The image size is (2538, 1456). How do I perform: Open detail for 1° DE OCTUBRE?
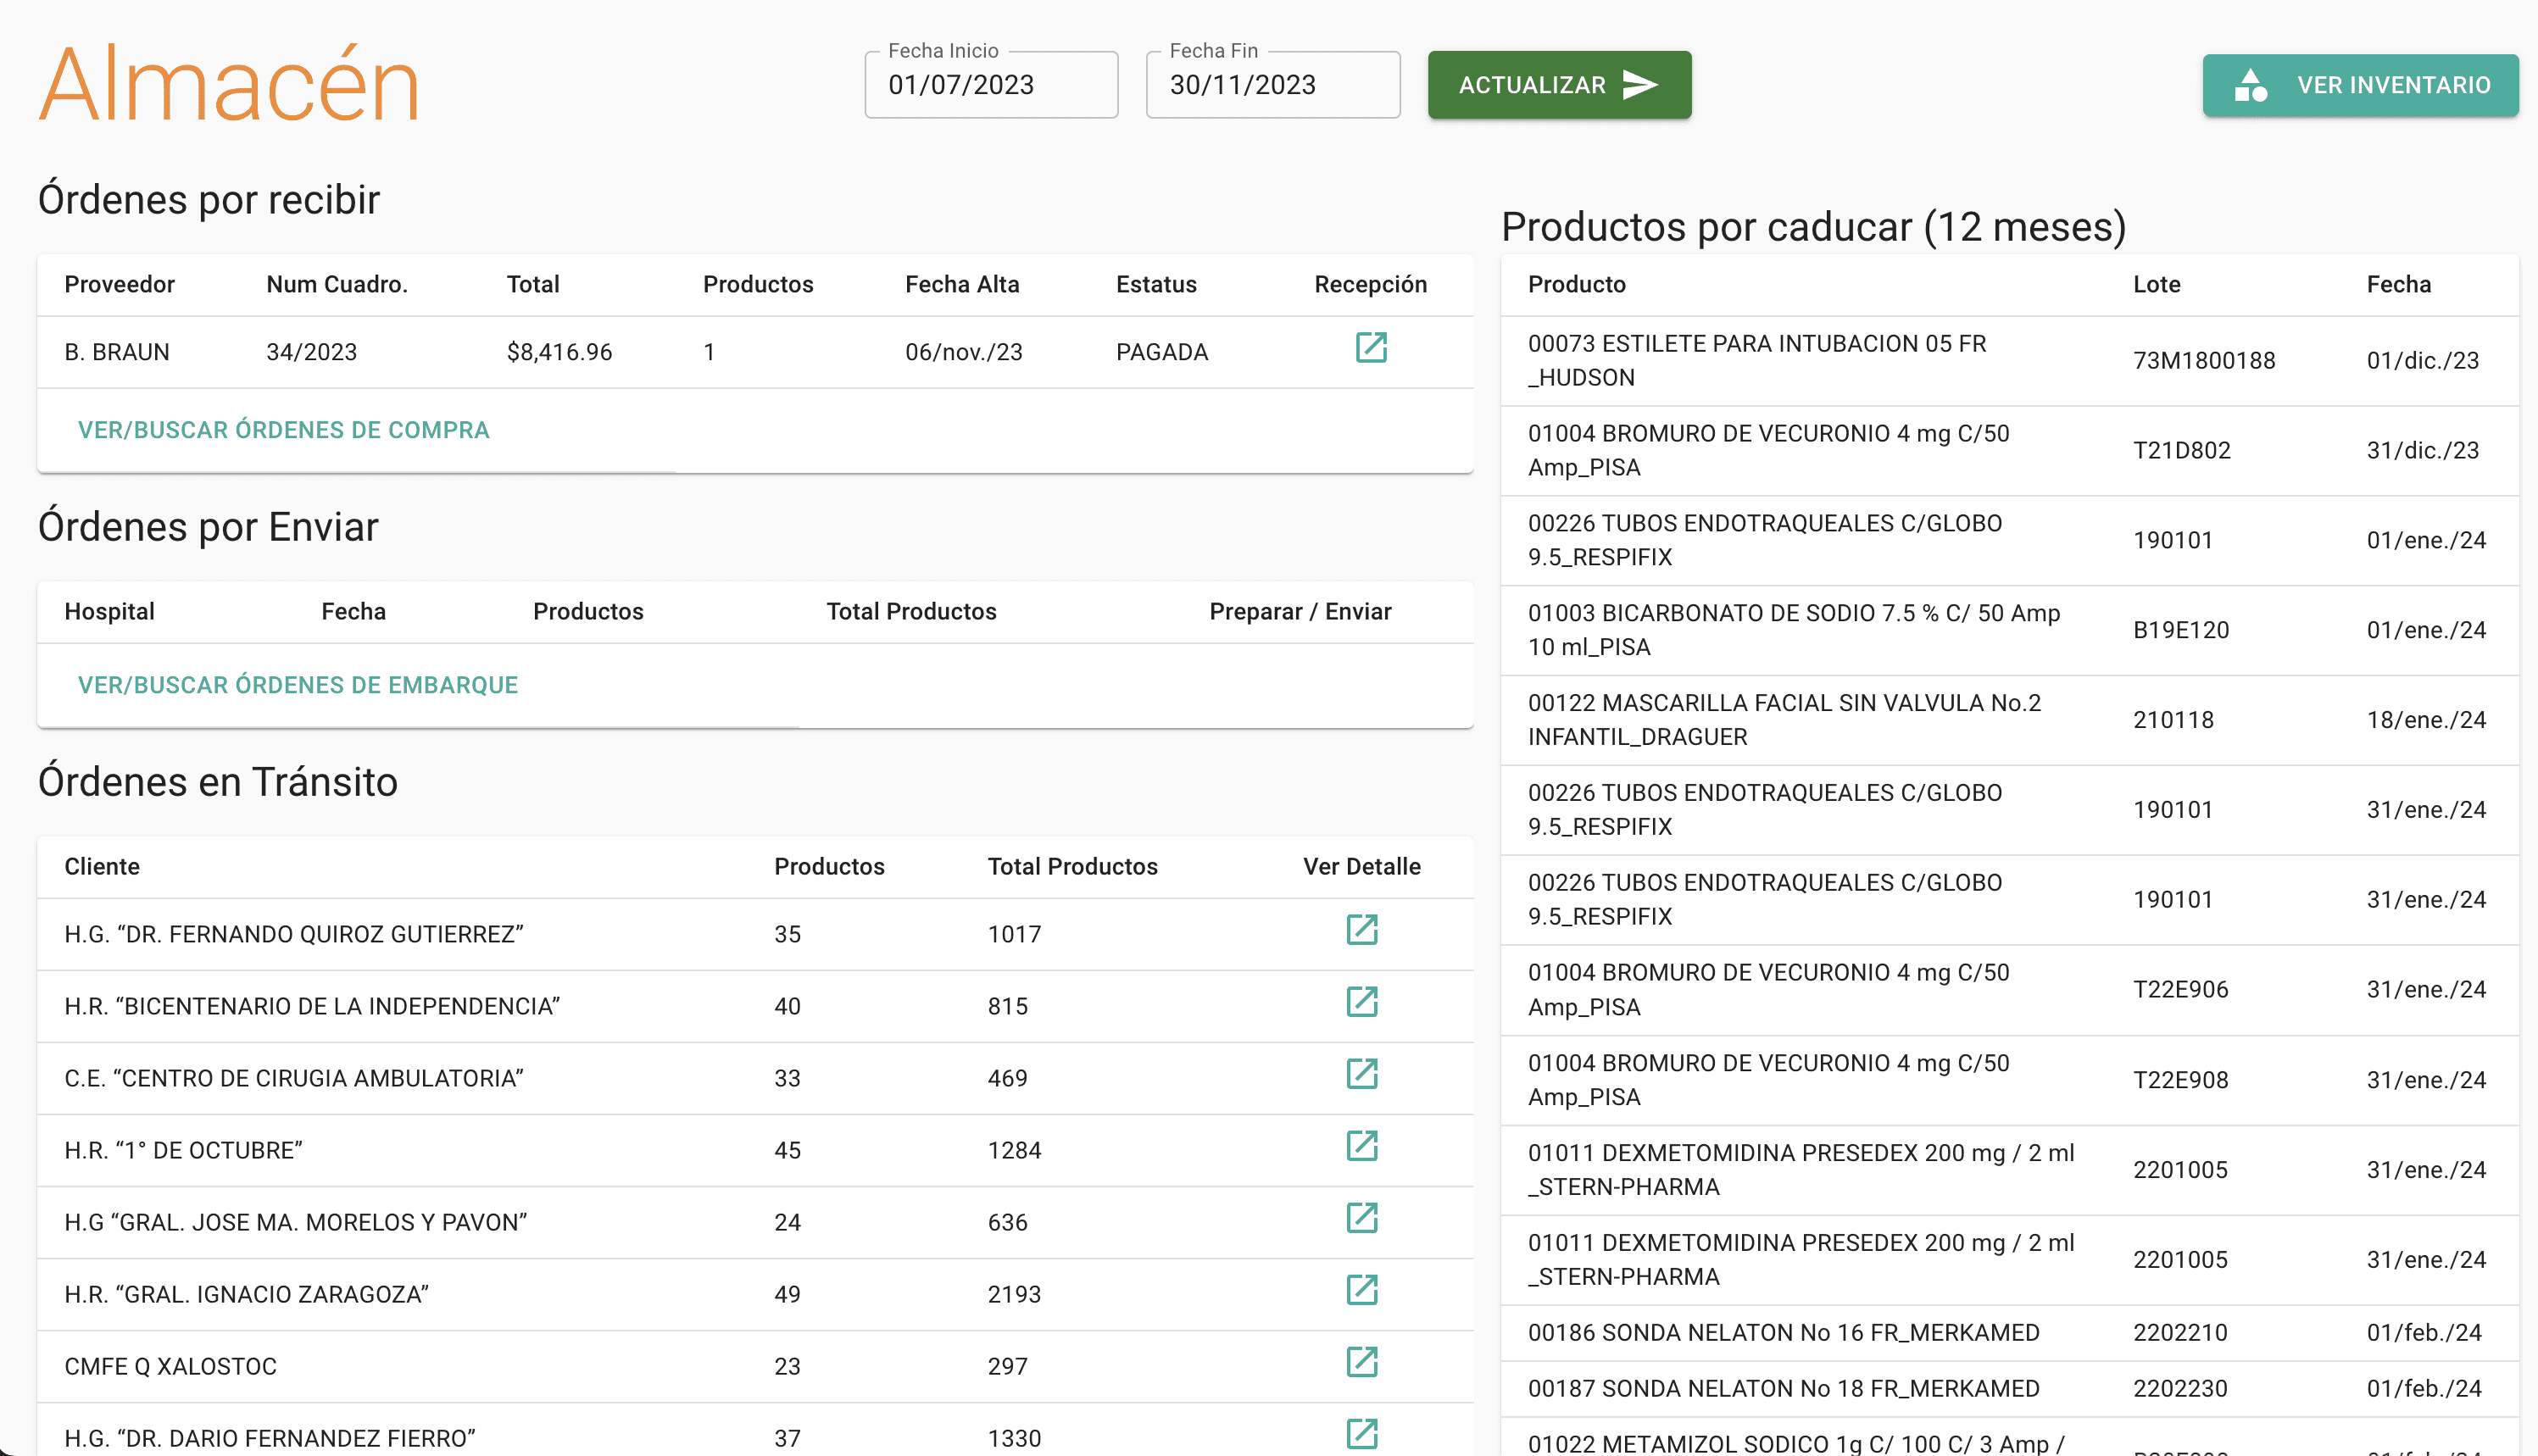point(1361,1145)
